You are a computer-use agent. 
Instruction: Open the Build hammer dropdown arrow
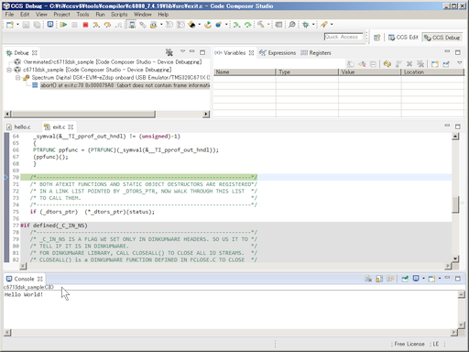(x=268, y=25)
